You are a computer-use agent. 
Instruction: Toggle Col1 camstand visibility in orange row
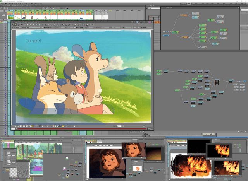10,14
